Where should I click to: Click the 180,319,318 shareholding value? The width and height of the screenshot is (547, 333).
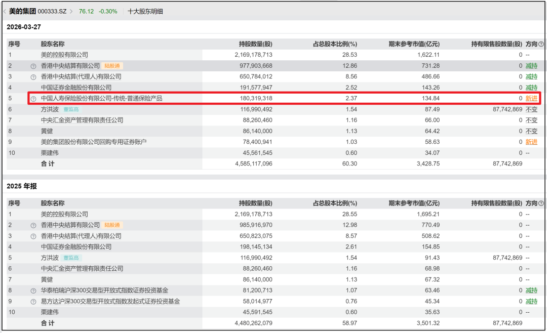tap(256, 98)
